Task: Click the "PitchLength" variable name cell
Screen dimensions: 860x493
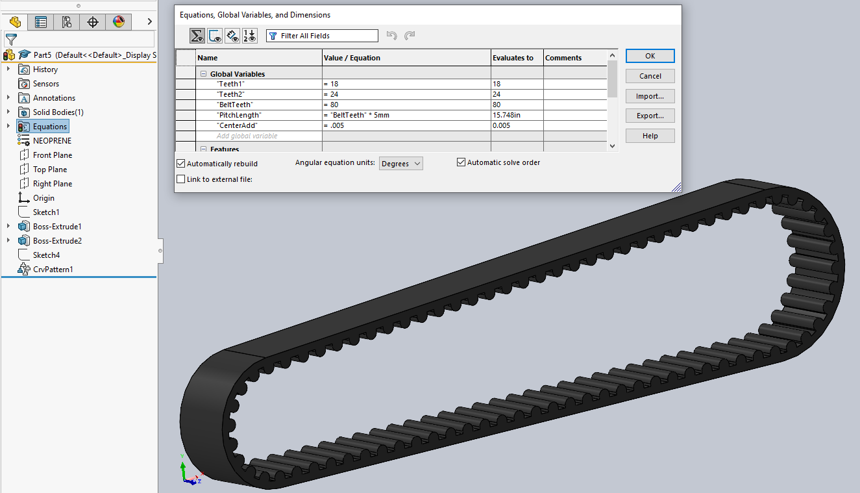Action: tap(259, 116)
